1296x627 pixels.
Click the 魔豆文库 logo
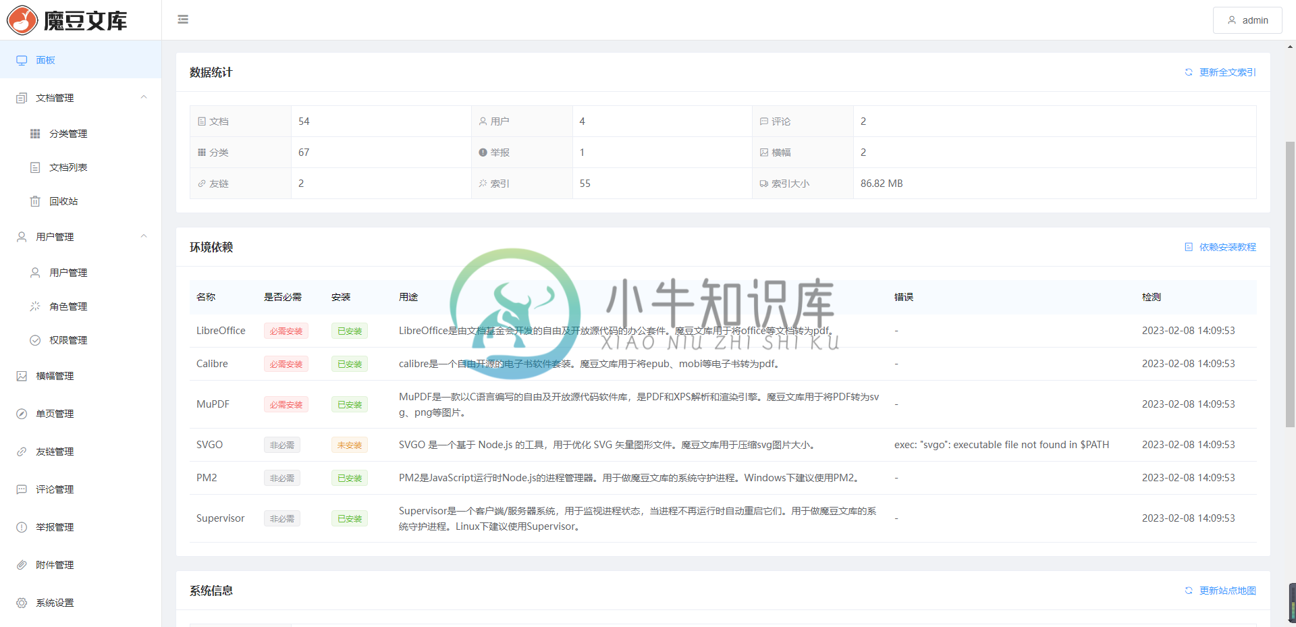[x=67, y=20]
